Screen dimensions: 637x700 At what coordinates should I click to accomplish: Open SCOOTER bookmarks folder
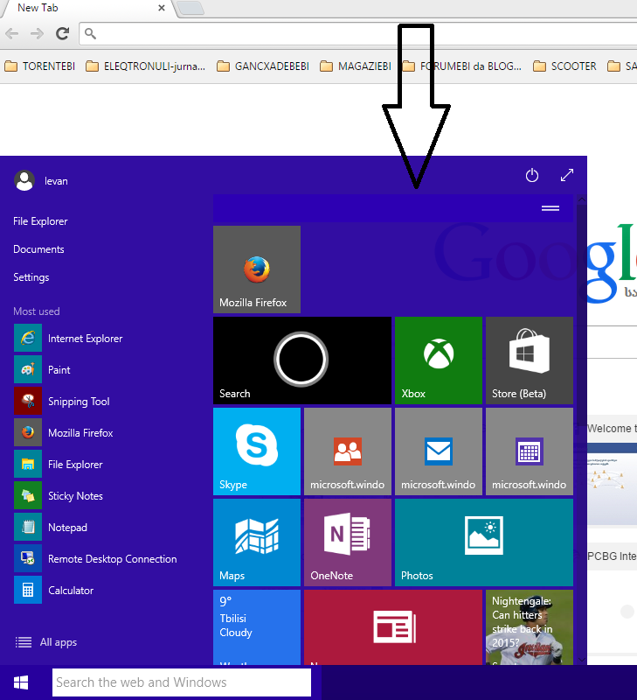pos(564,66)
